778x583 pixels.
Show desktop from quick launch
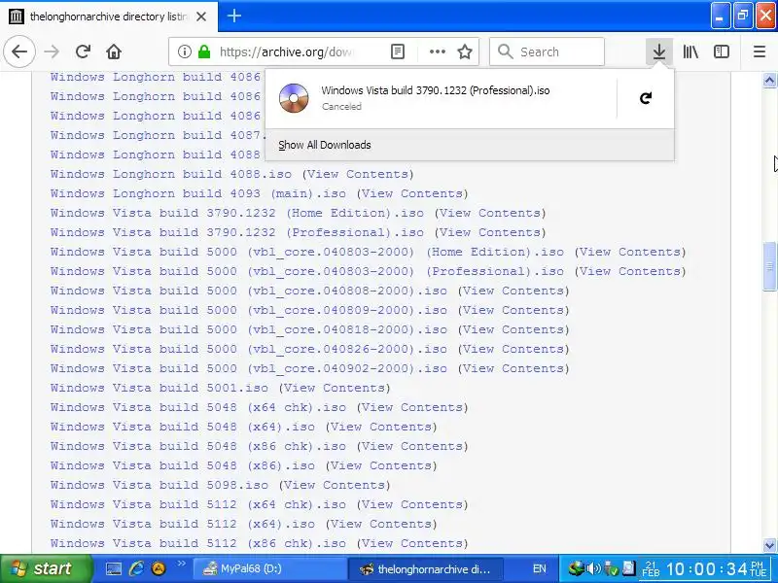click(x=113, y=568)
